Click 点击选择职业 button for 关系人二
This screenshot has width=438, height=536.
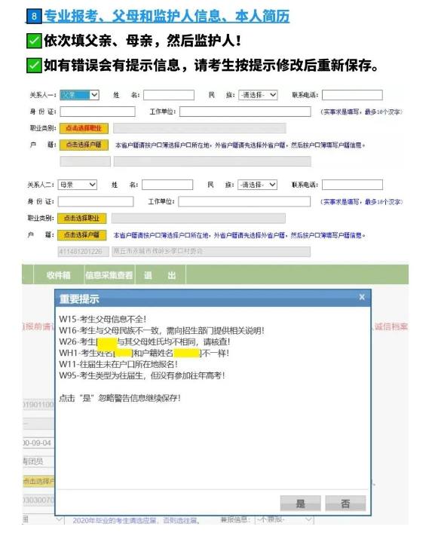click(82, 218)
